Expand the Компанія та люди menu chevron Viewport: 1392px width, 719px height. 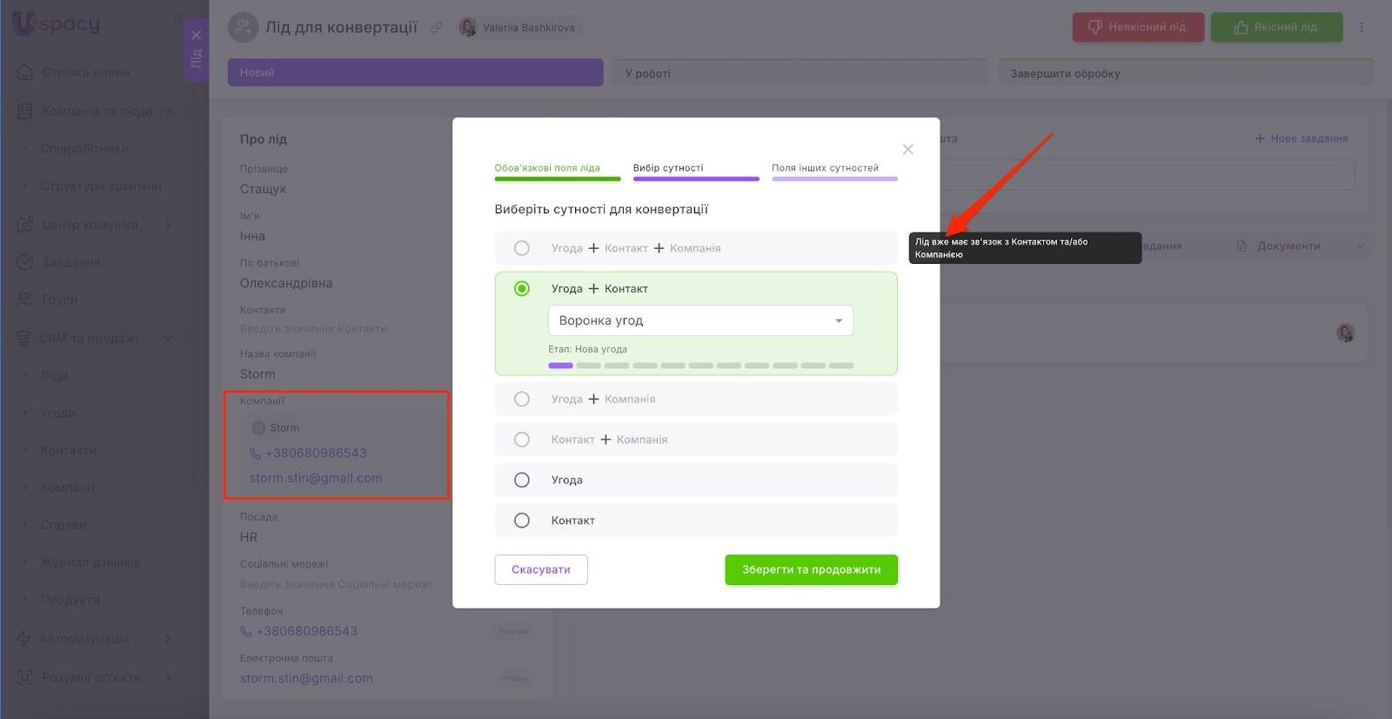coord(168,111)
